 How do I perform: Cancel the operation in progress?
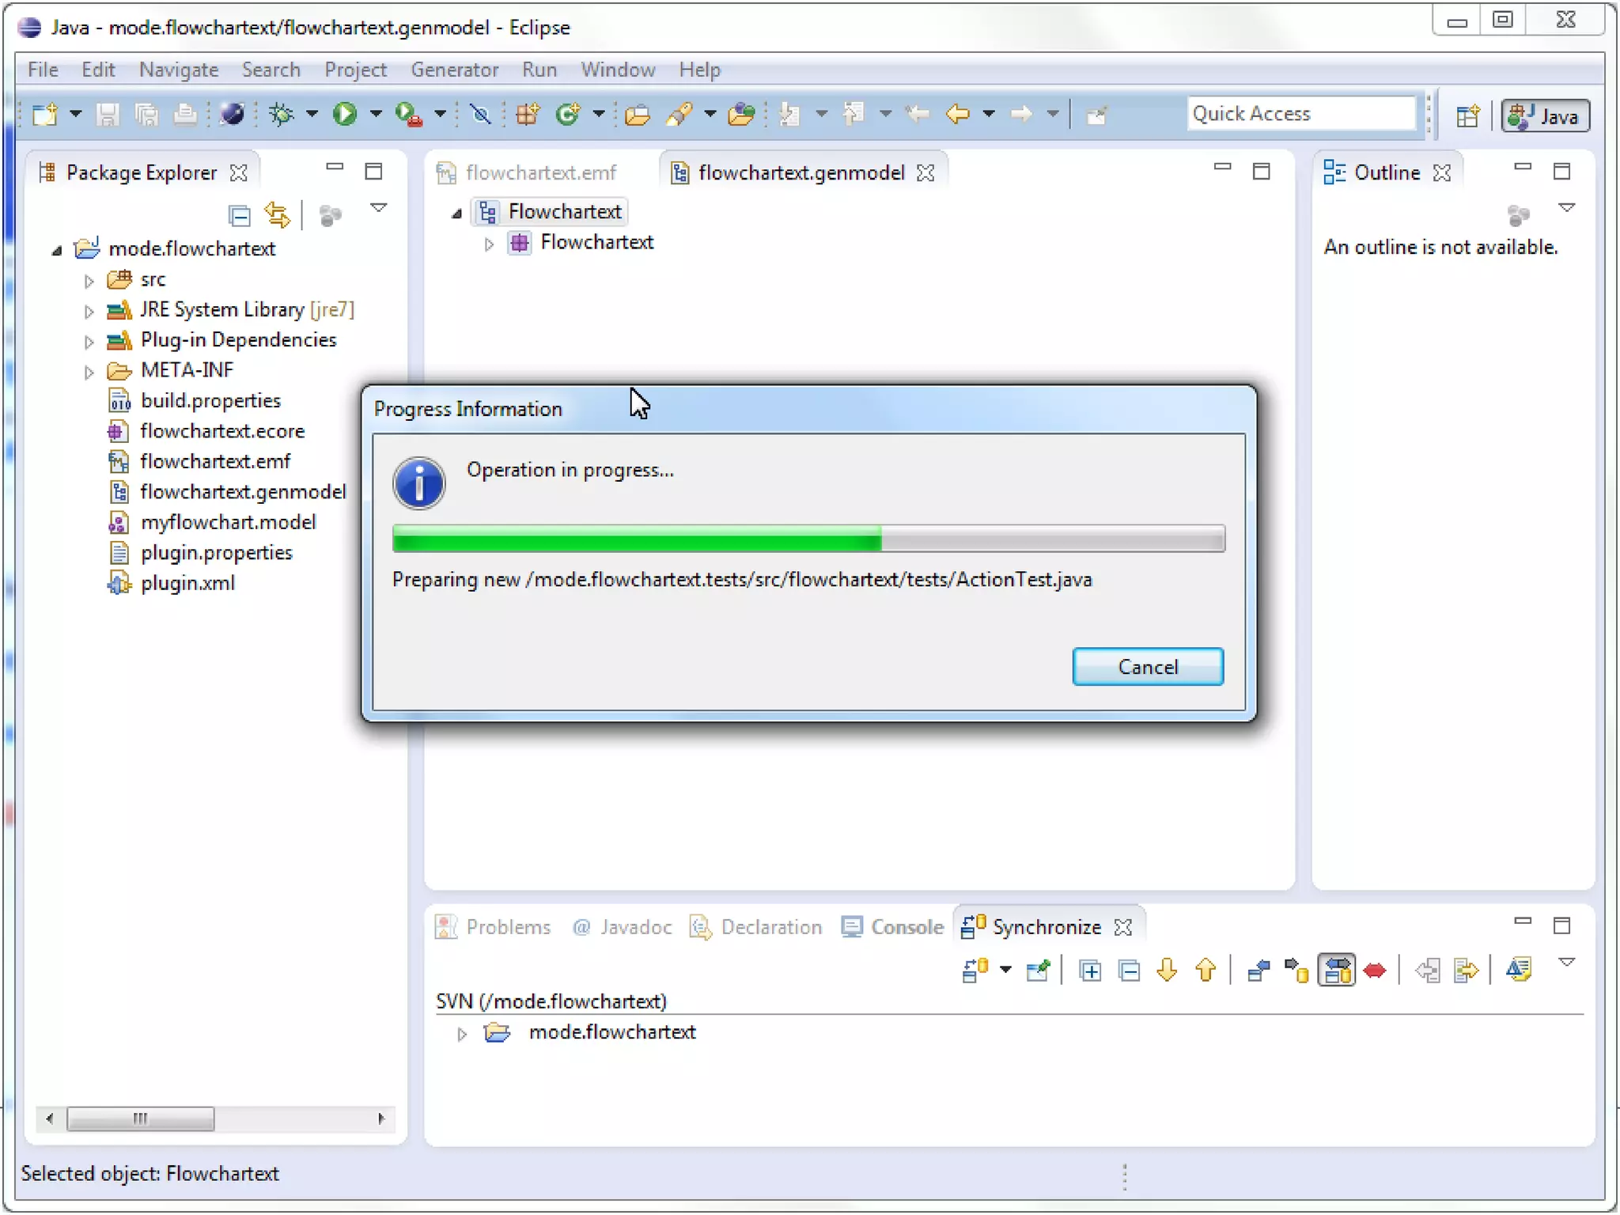1147,667
